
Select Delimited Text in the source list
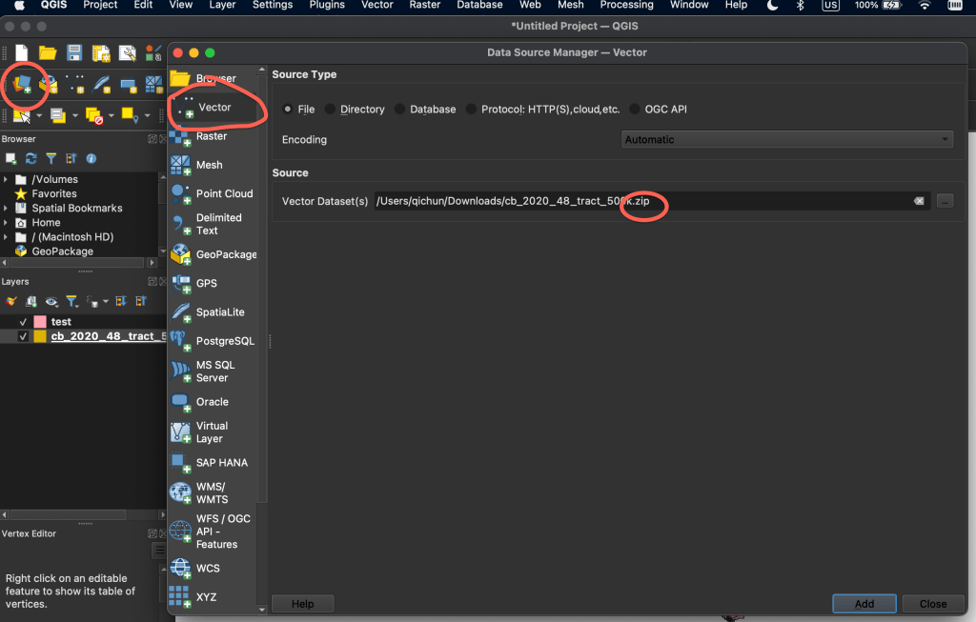[218, 224]
